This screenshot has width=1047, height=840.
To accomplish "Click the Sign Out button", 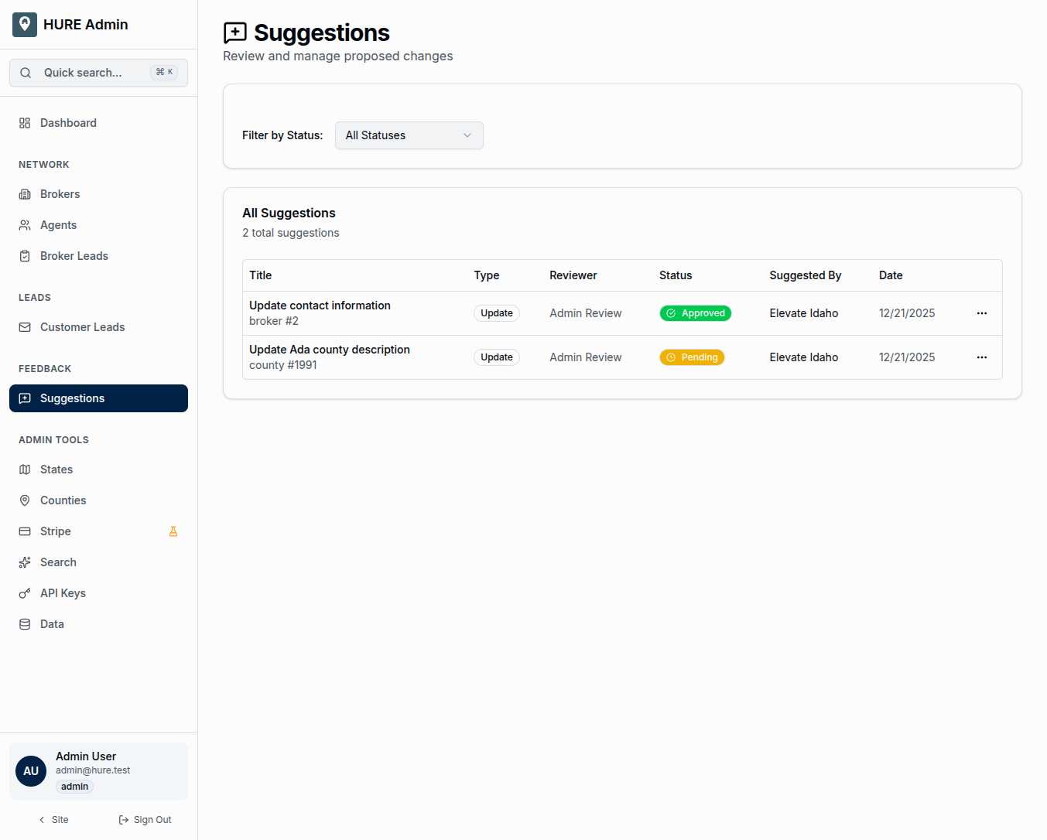I will [x=145, y=820].
